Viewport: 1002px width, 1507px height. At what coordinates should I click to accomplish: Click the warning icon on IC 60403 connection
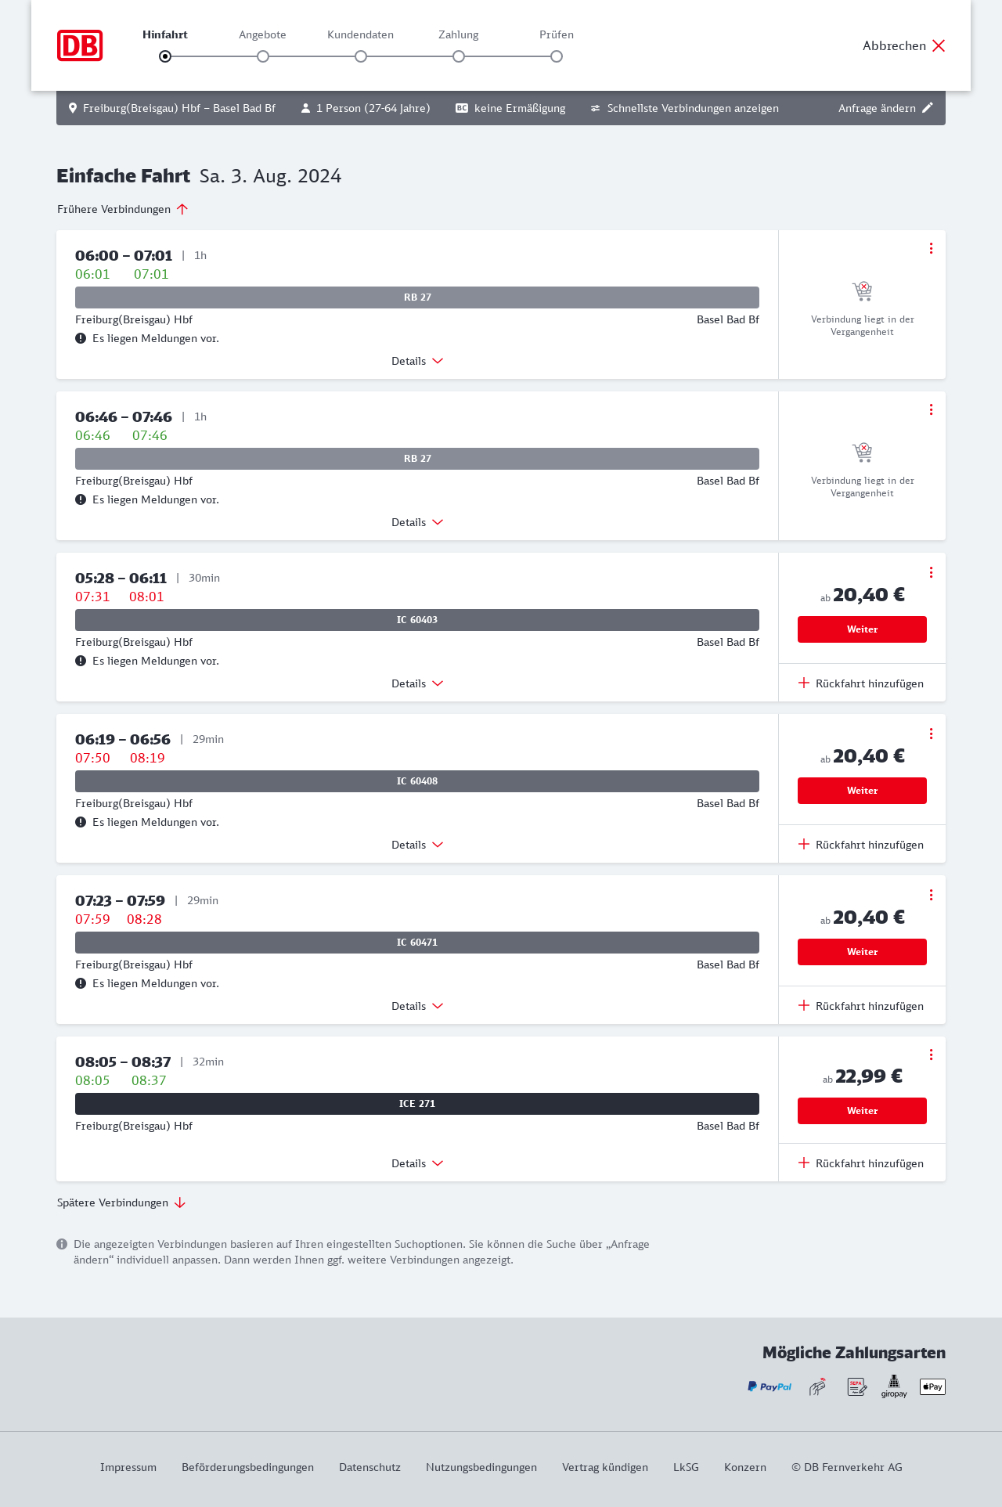click(x=81, y=661)
